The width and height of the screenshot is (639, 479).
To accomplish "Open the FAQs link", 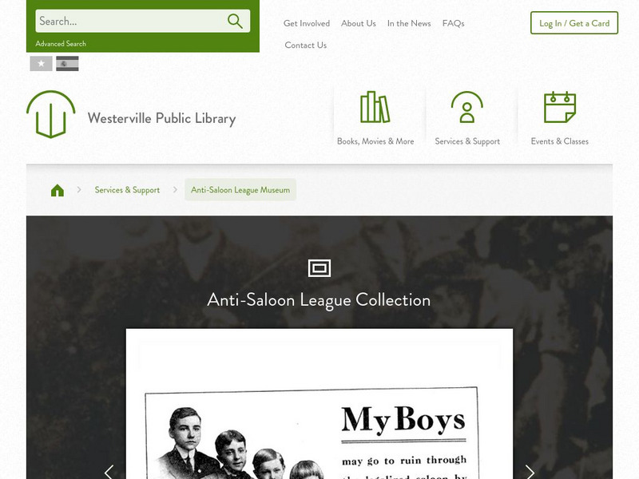I will [x=454, y=24].
